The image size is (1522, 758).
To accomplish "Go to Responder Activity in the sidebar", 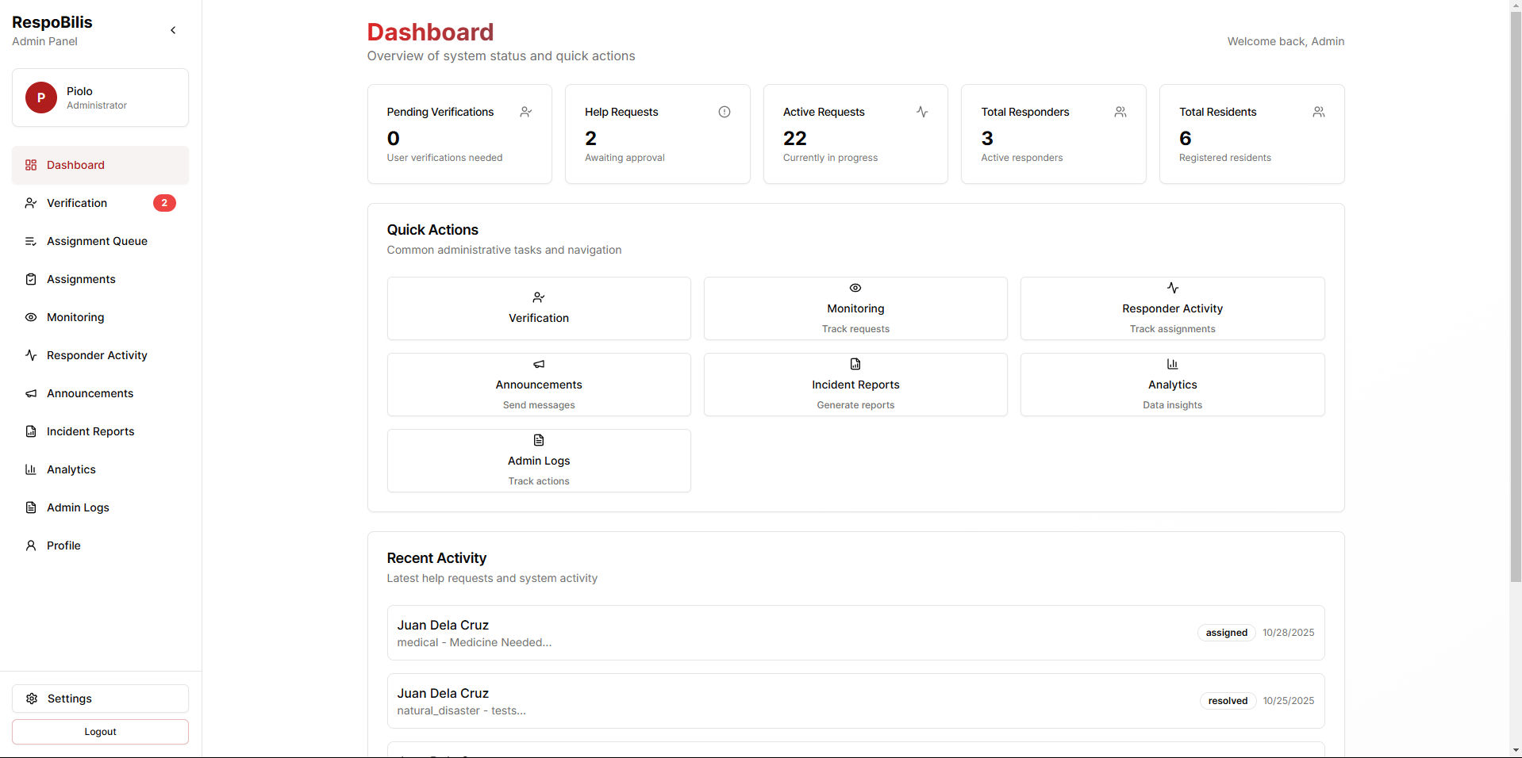I will (x=100, y=355).
